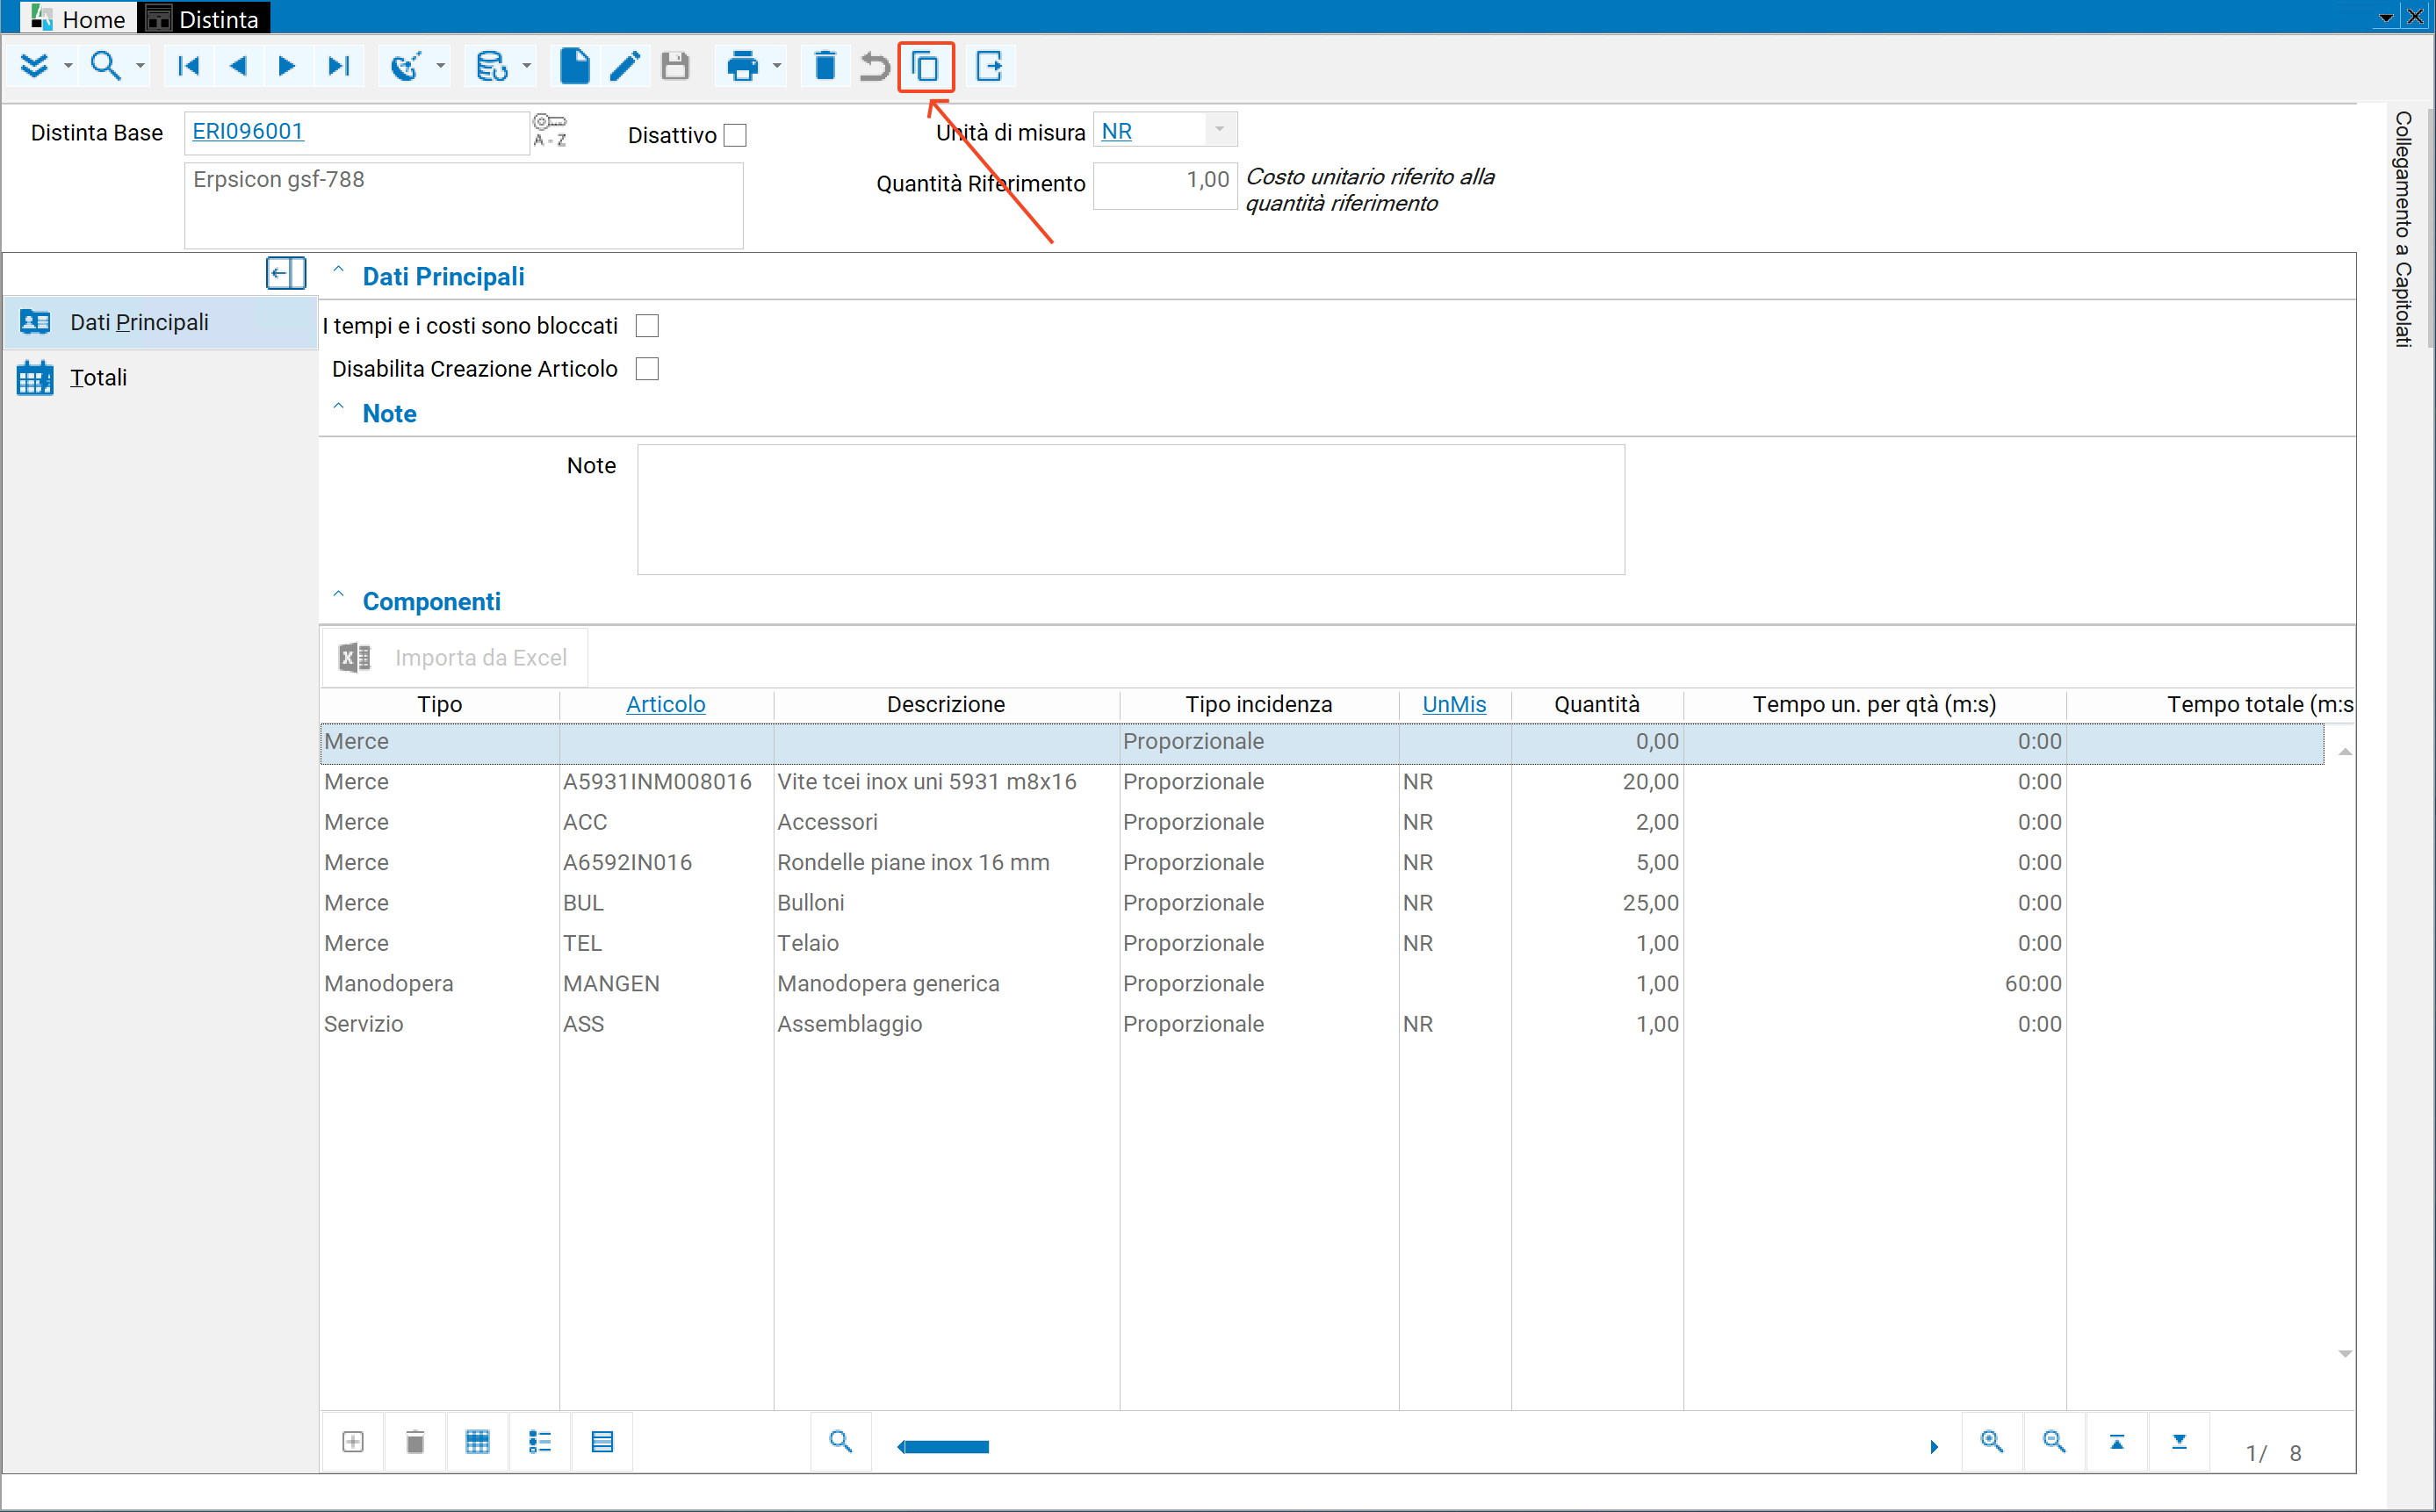Click the save floppy disk icon
This screenshot has height=1512, width=2436.
click(x=676, y=66)
